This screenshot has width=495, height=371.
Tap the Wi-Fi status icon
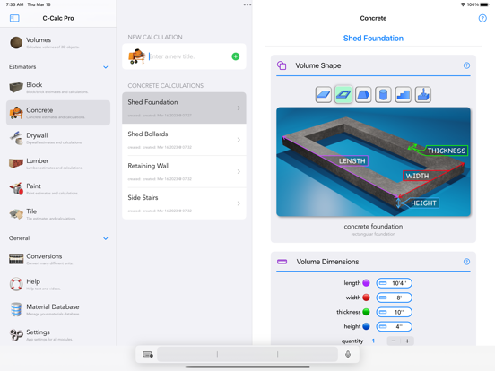coord(463,4)
